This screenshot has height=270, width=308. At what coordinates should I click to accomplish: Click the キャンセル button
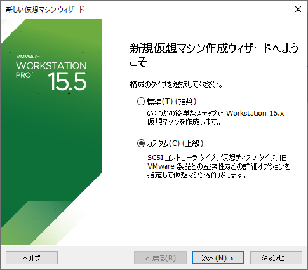276,258
